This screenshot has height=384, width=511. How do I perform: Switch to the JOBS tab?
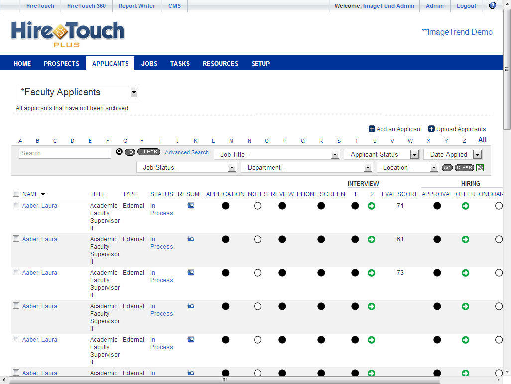[x=148, y=63]
